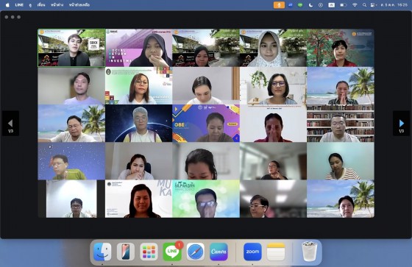Image resolution: width=412 pixels, height=267 pixels.
Task: Open Control Center from menu bar
Action: (x=374, y=5)
